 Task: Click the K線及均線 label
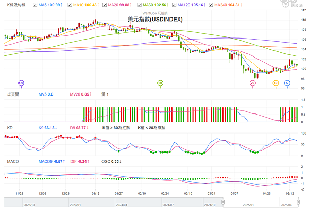(16, 5)
